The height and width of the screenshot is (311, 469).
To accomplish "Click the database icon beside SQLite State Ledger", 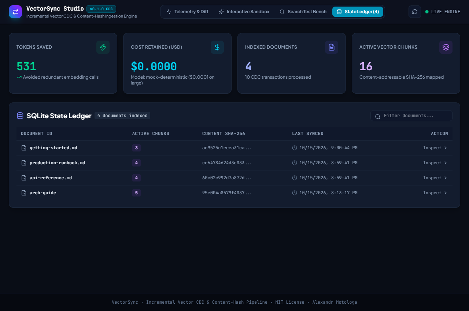I will tap(20, 116).
